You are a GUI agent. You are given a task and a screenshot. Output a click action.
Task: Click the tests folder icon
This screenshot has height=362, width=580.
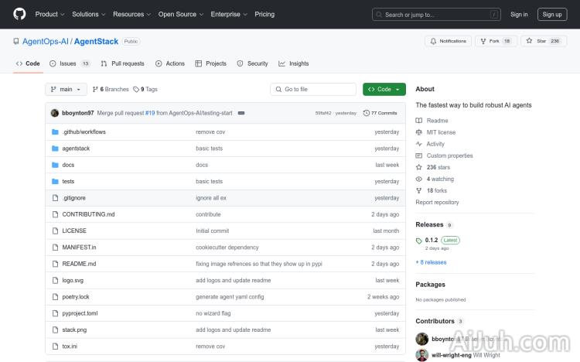point(55,181)
